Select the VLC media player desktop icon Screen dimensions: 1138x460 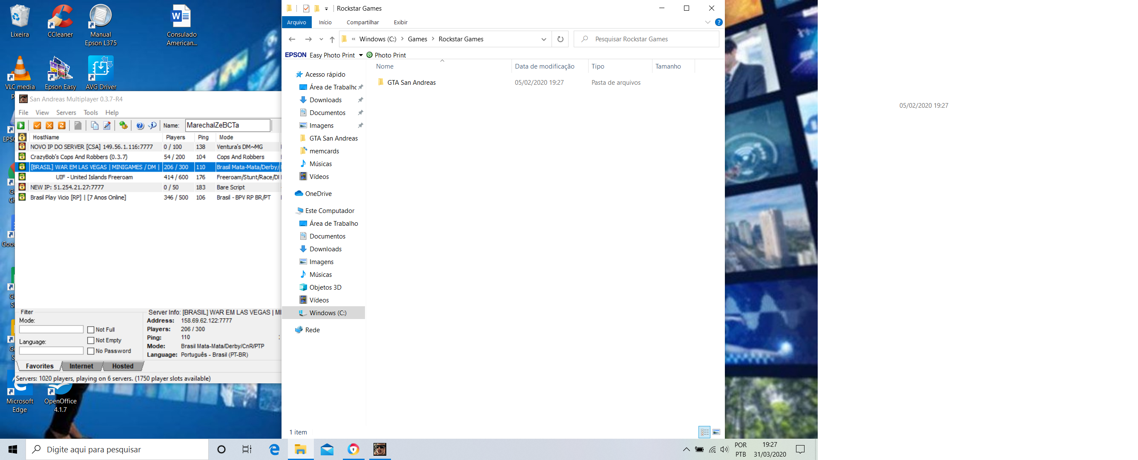click(x=20, y=73)
